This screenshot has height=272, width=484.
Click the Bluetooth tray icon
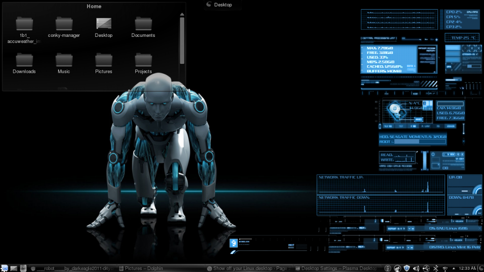click(x=435, y=268)
